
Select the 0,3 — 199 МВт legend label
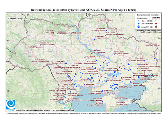tap(147, 21)
